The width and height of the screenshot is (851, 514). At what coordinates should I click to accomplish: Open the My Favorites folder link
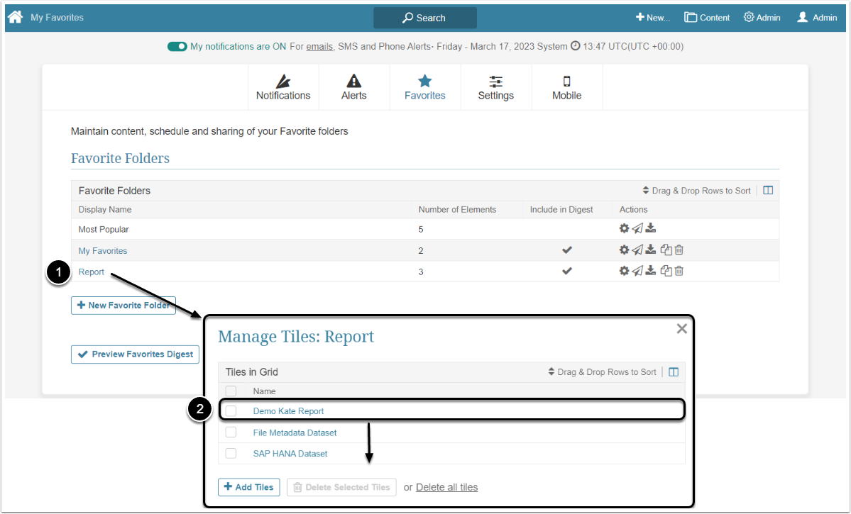click(103, 250)
